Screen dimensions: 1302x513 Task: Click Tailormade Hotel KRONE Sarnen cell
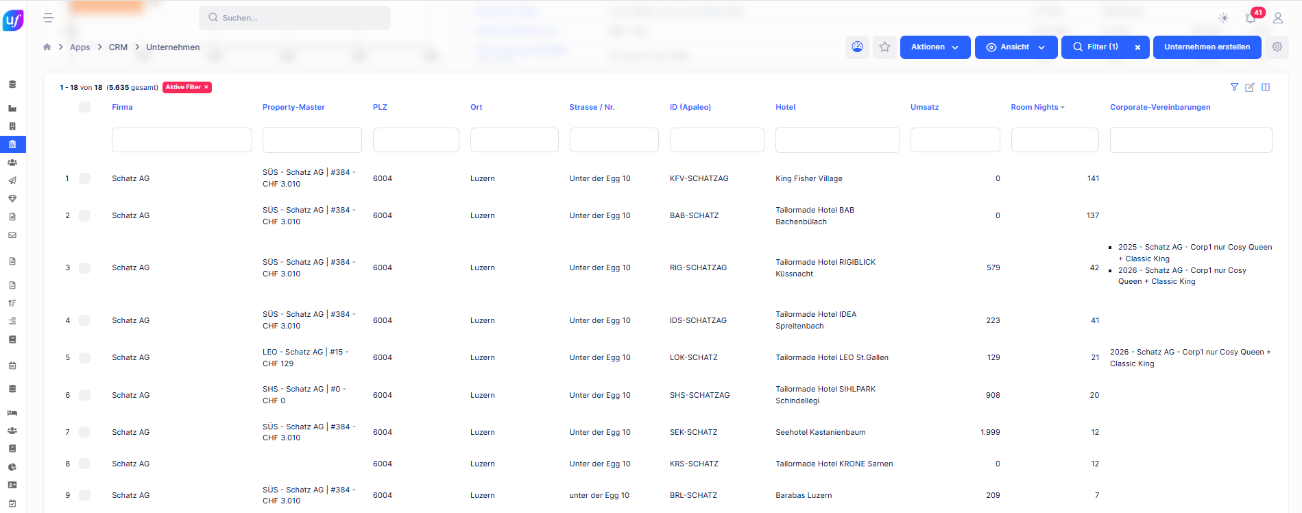834,464
